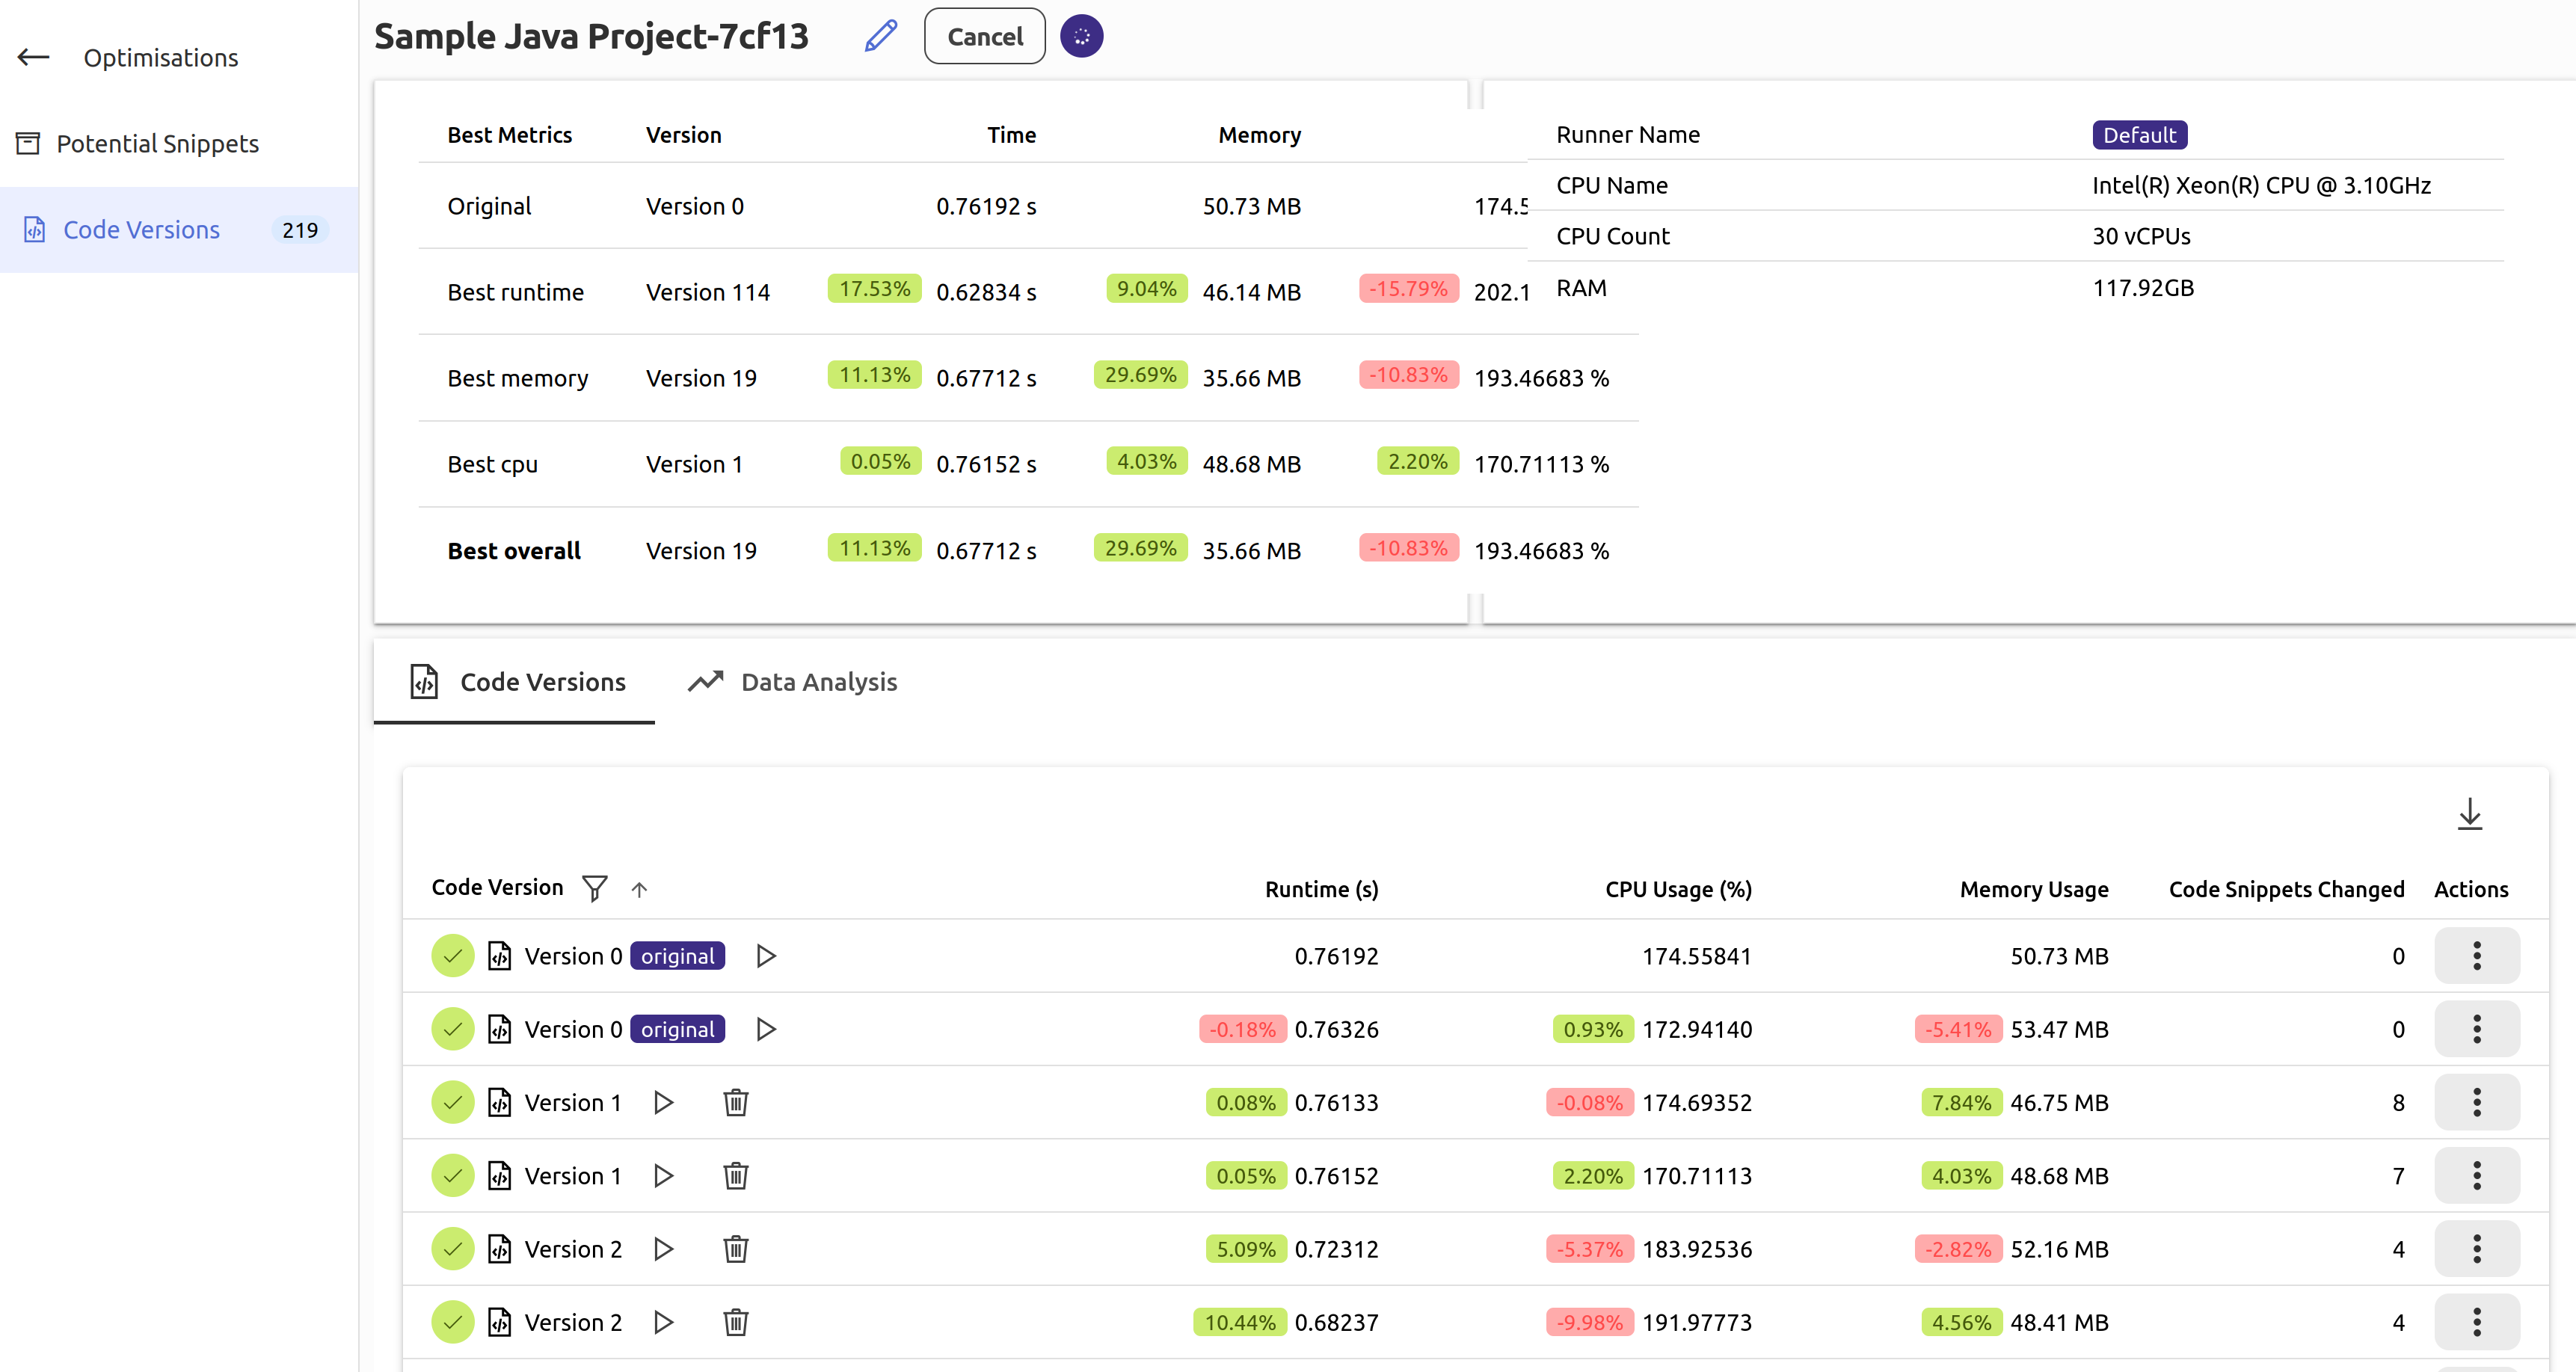
Task: Click the 10.44% runtime improvement badge
Action: coord(1239,1322)
